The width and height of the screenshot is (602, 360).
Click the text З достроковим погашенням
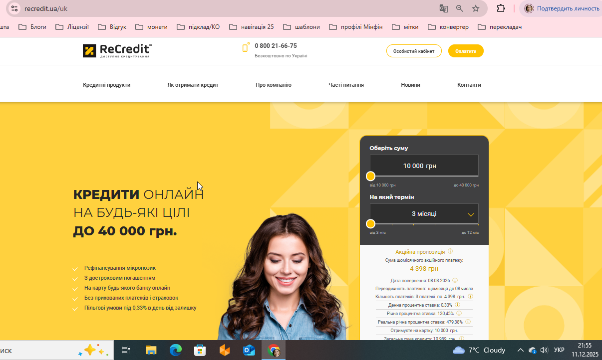120,278
